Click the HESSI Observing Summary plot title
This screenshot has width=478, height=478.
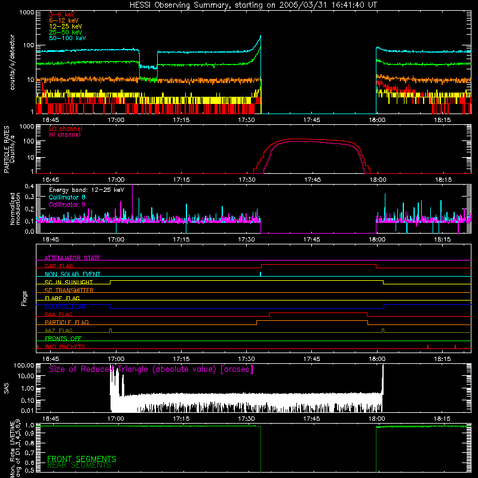tap(253, 5)
